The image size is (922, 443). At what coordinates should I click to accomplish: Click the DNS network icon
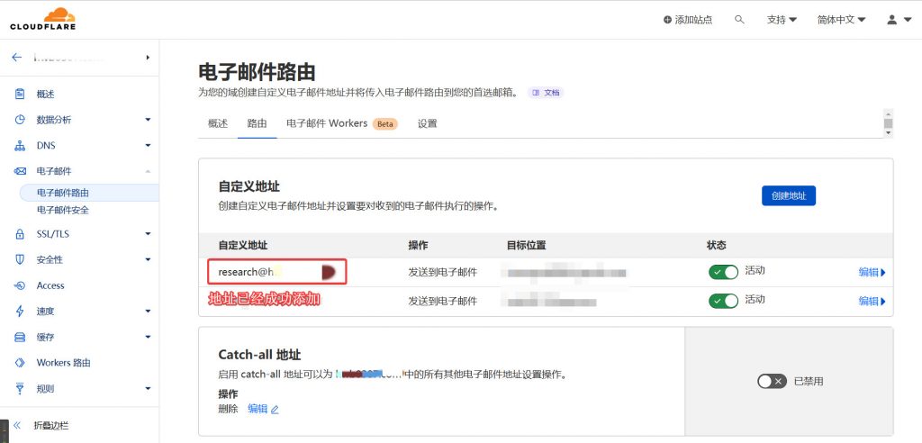(x=20, y=145)
